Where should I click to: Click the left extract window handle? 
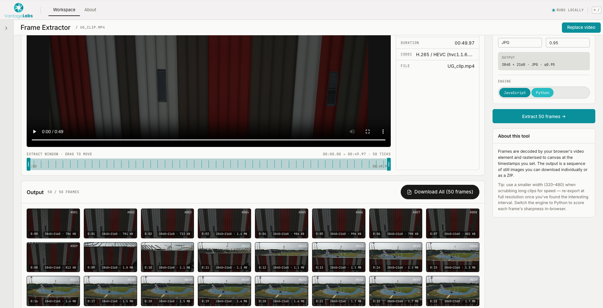point(29,164)
